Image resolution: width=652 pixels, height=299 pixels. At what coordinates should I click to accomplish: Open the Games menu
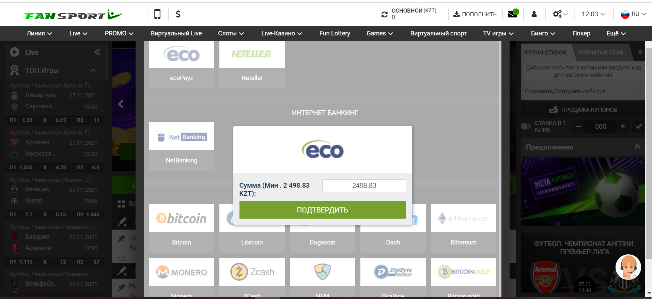[379, 33]
